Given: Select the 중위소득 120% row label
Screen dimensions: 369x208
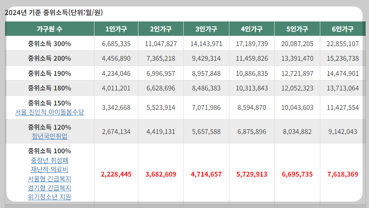Looking at the screenshot, I should 50,127.
